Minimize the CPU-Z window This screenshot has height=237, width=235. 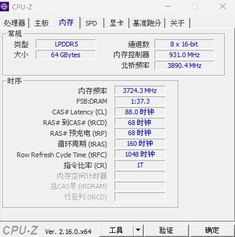[x=168, y=7]
